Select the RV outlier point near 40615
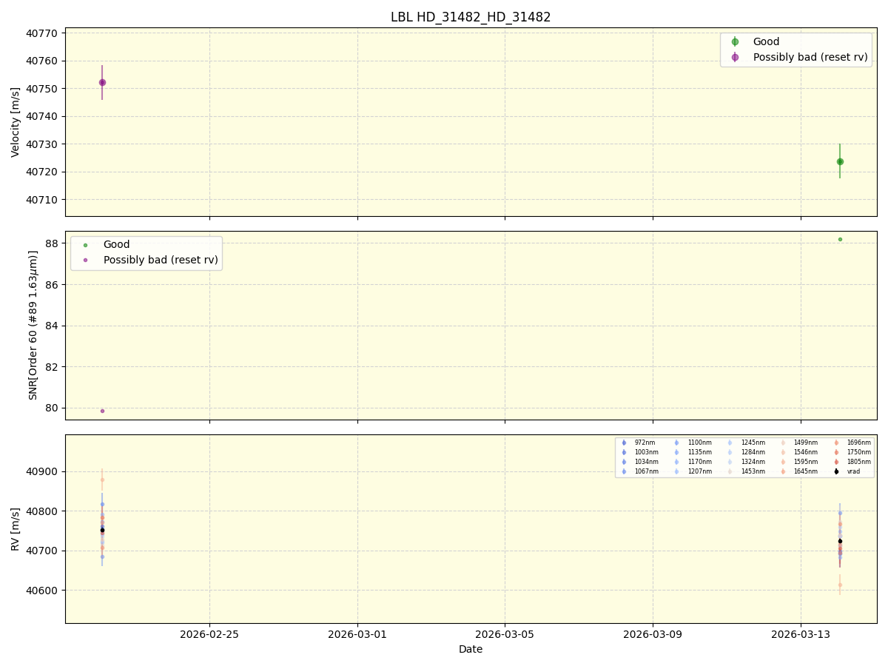This screenshot has height=666, width=888. pyautogui.click(x=840, y=585)
